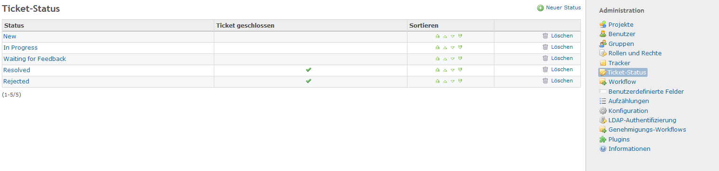This screenshot has height=171, width=719.
Task: Click the closed checkmark for Resolved
Action: 308,69
